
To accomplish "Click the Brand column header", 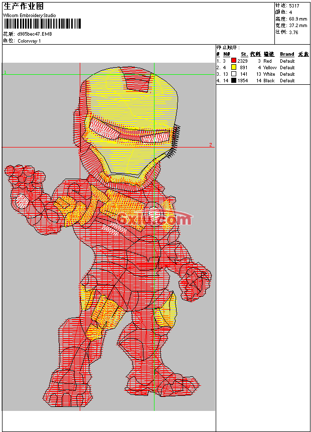I will [x=287, y=54].
